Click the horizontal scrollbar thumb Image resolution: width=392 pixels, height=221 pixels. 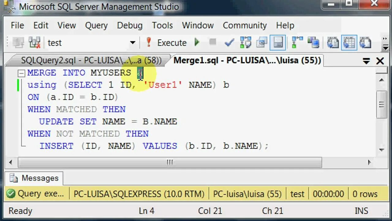[x=170, y=162]
